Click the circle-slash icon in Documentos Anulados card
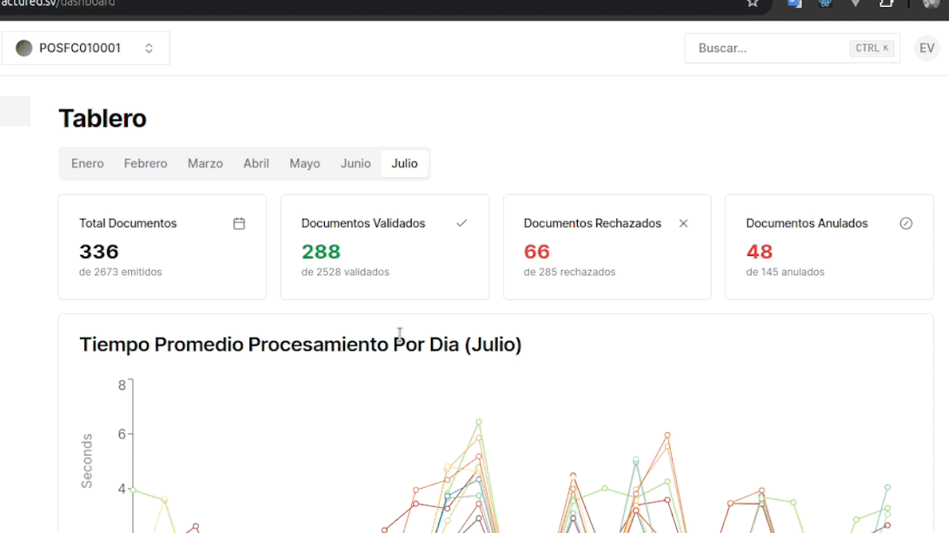949x533 pixels. click(x=906, y=223)
